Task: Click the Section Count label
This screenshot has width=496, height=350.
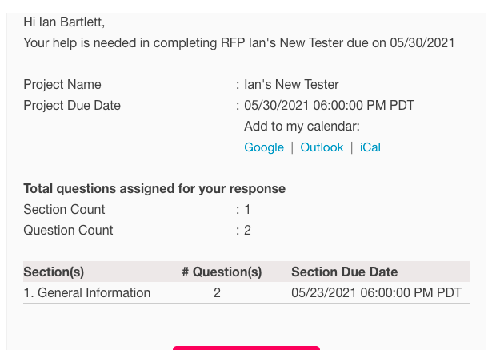Action: click(x=64, y=210)
